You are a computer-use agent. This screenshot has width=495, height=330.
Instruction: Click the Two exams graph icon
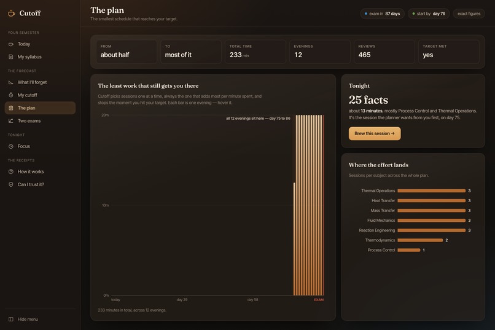(x=10, y=121)
